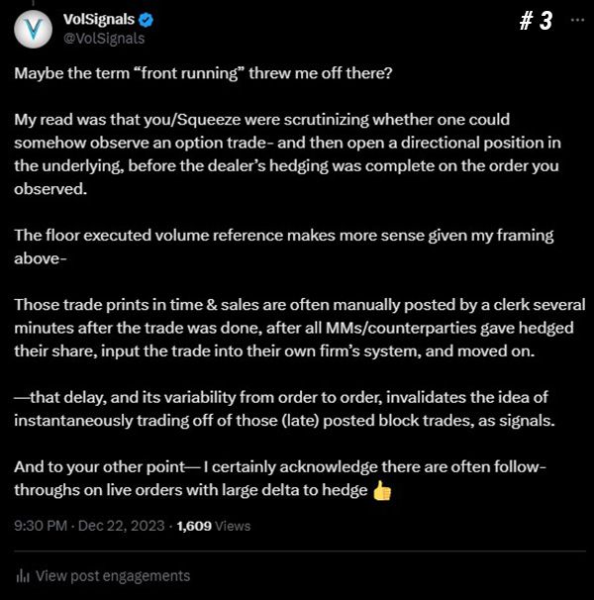Screen dimensions: 594x600
Task: Click the Dec 22, 2023 date
Action: coord(134,528)
